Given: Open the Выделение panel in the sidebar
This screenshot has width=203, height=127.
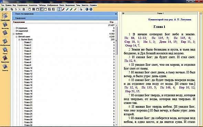Looking at the screenshot, I should pyautogui.click(x=5, y=59).
